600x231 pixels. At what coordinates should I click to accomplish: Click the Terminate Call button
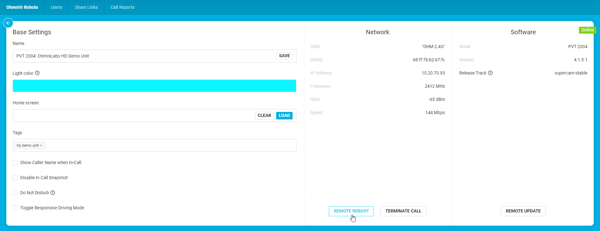tap(403, 211)
